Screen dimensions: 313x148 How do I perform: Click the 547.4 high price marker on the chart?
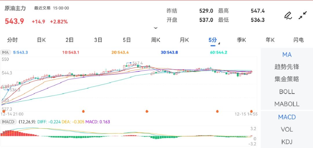[x=138, y=63]
